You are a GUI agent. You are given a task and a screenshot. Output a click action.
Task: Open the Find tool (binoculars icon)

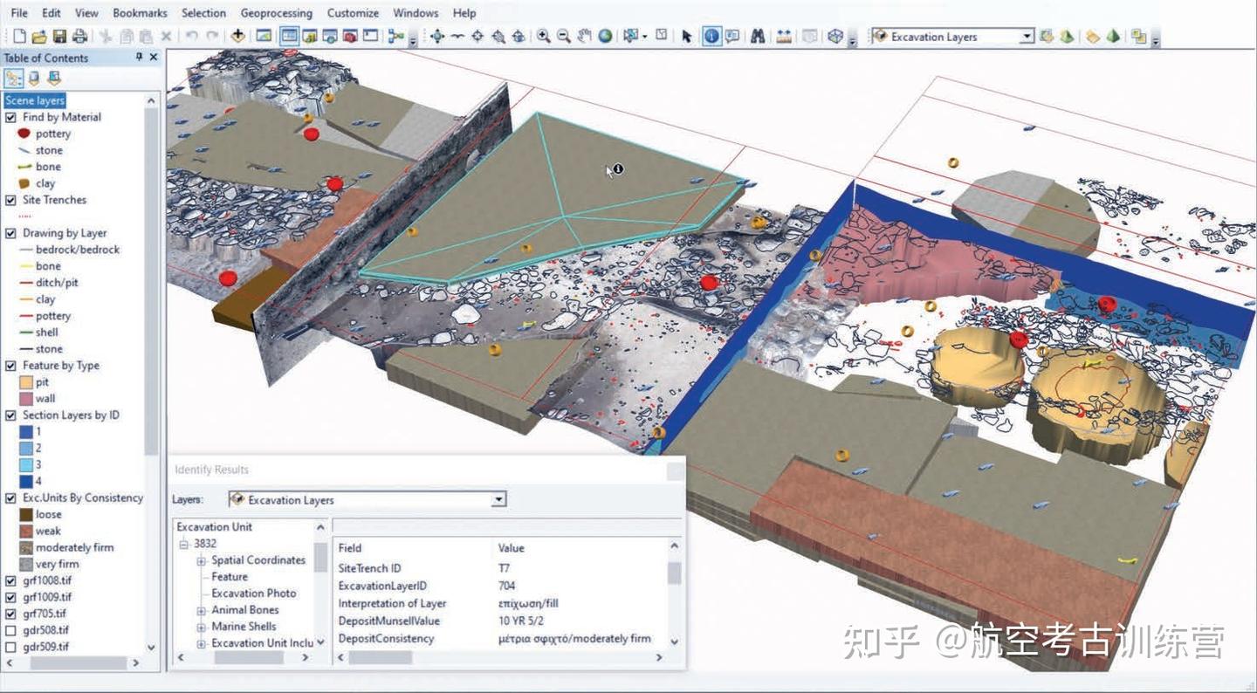757,36
